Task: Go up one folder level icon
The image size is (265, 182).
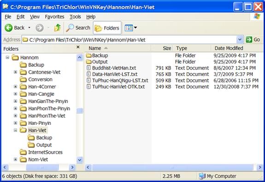Action: (x=58, y=28)
